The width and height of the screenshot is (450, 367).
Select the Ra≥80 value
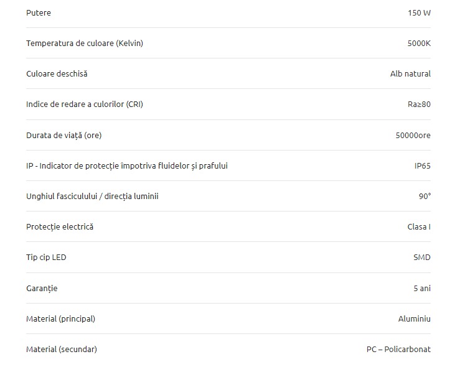[419, 105]
